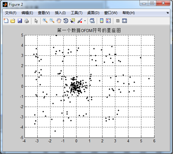The height and width of the screenshot is (154, 173).
Task: Activate the Pan hand tool
Action: coord(59,21)
